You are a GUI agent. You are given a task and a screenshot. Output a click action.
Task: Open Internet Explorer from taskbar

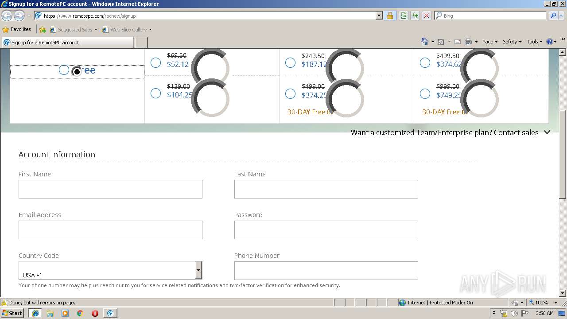click(35, 313)
